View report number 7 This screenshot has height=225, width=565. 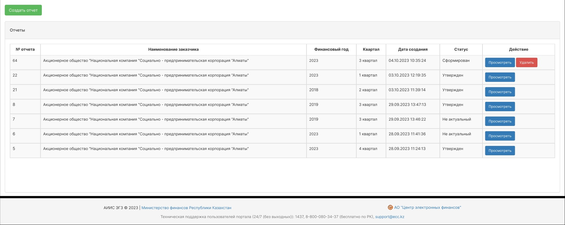[500, 121]
